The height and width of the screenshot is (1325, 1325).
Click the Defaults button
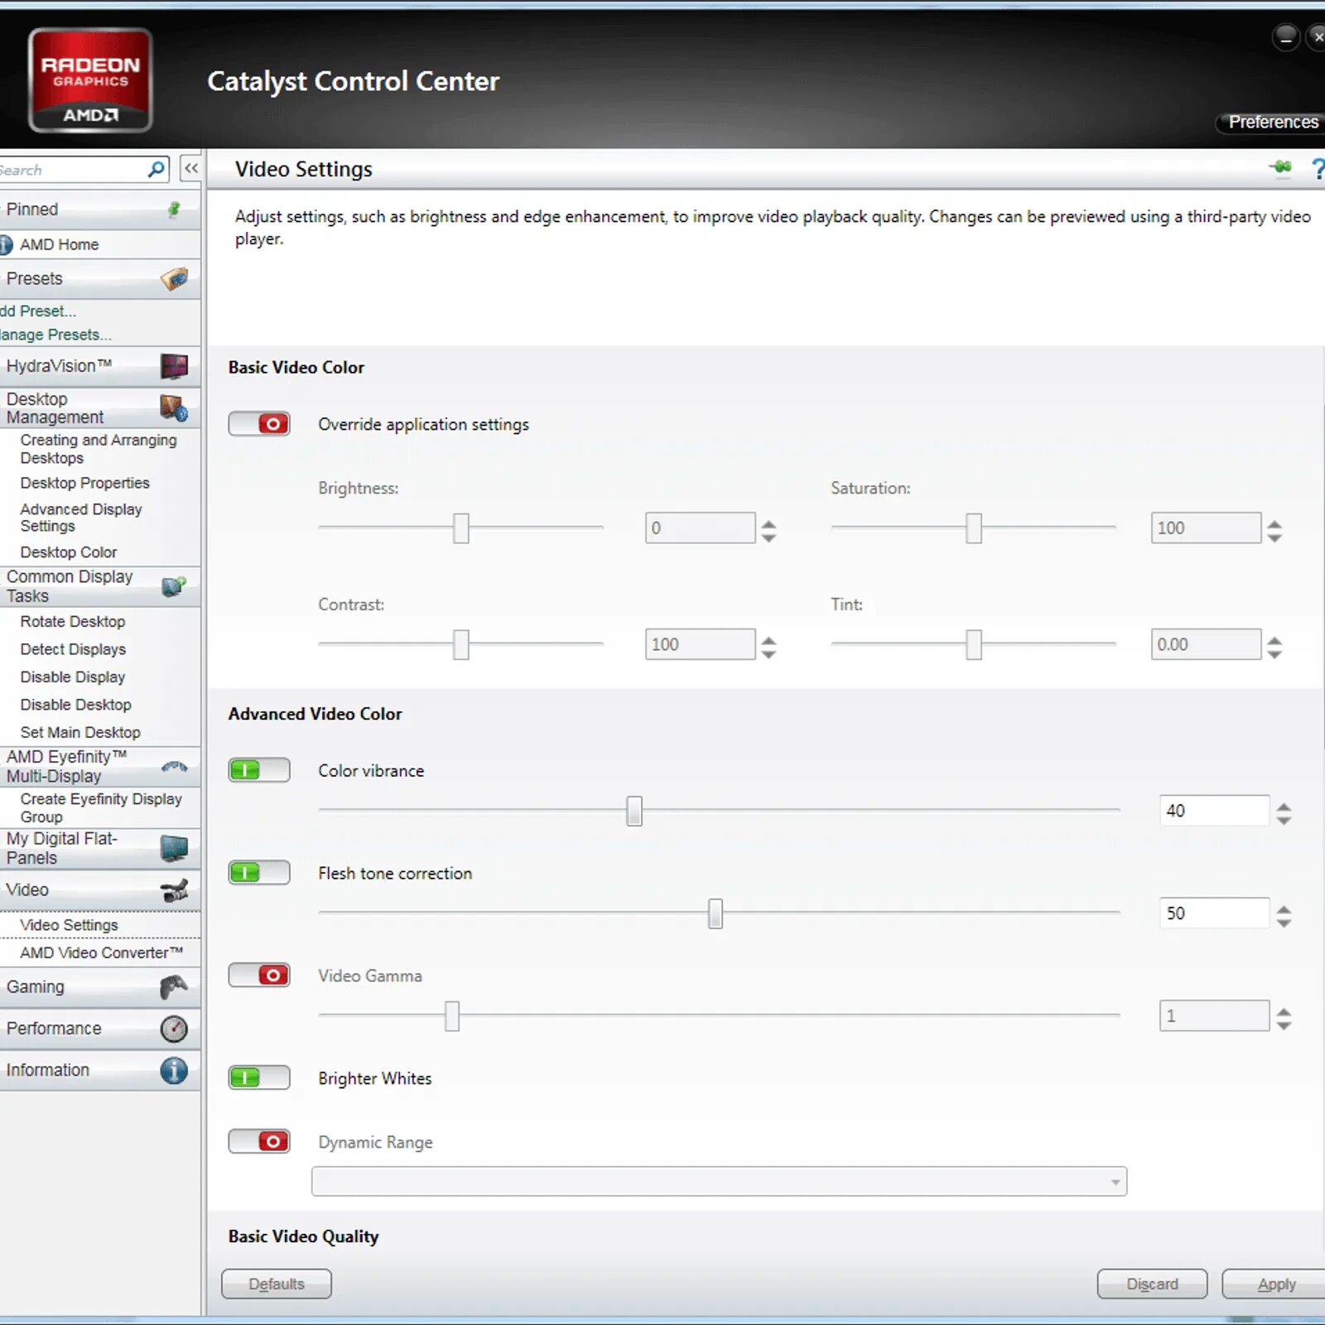[x=277, y=1284]
